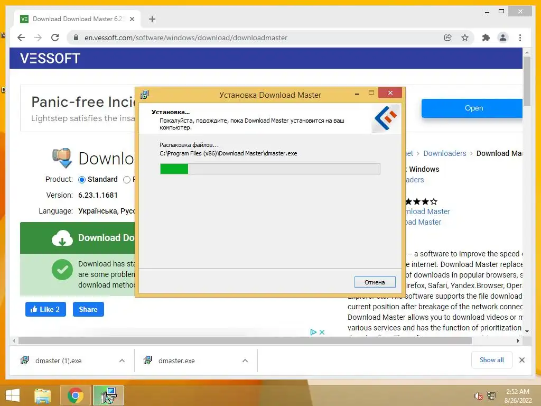This screenshot has width=541, height=406.
Task: Open File Explorer from taskbar
Action: point(43,395)
